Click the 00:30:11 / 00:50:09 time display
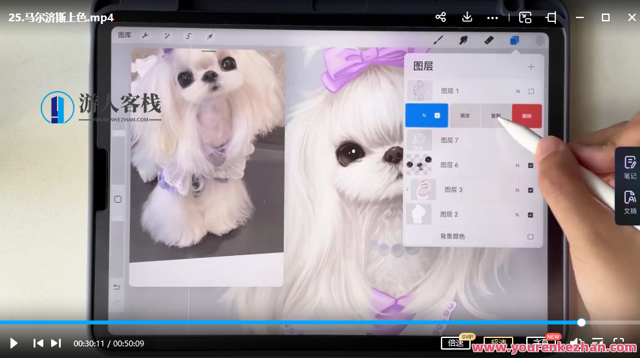 pos(109,343)
